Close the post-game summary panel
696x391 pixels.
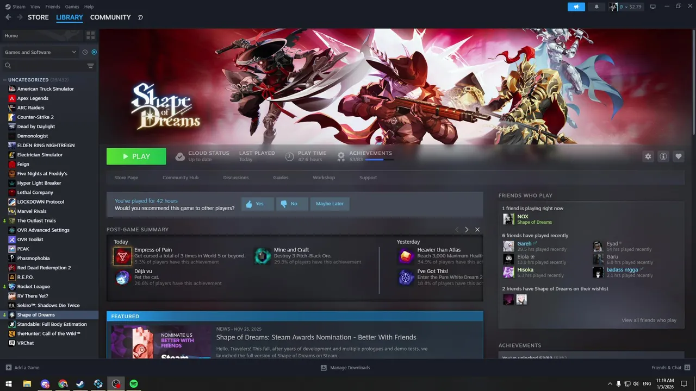click(x=477, y=230)
